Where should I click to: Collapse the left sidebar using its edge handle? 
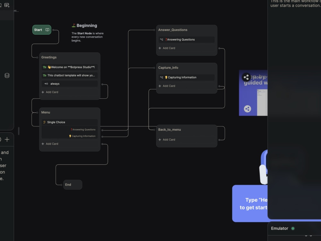[x=18, y=131]
